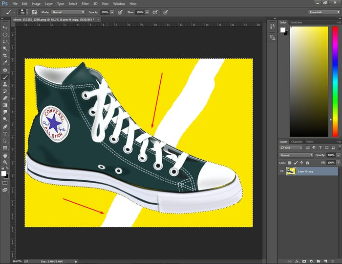Pick a color in the yellow color field
This screenshot has width=342, height=264.
[309, 82]
